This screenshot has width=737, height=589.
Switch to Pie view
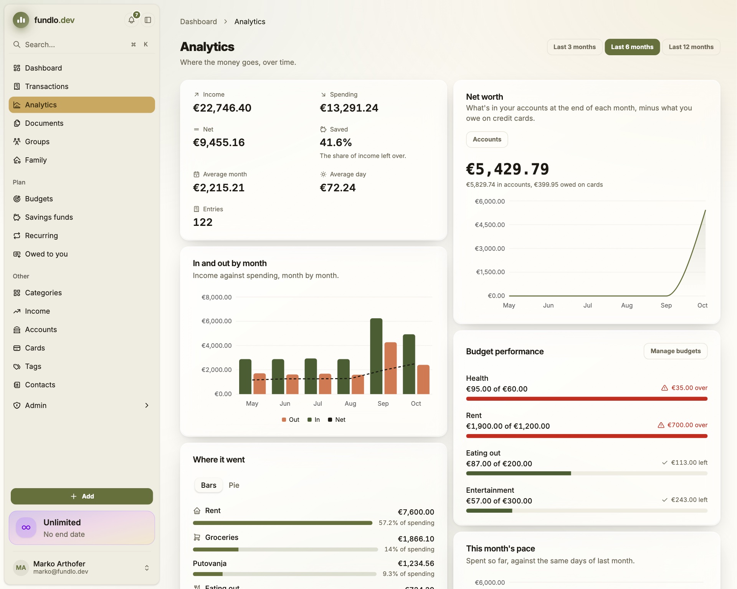[234, 485]
